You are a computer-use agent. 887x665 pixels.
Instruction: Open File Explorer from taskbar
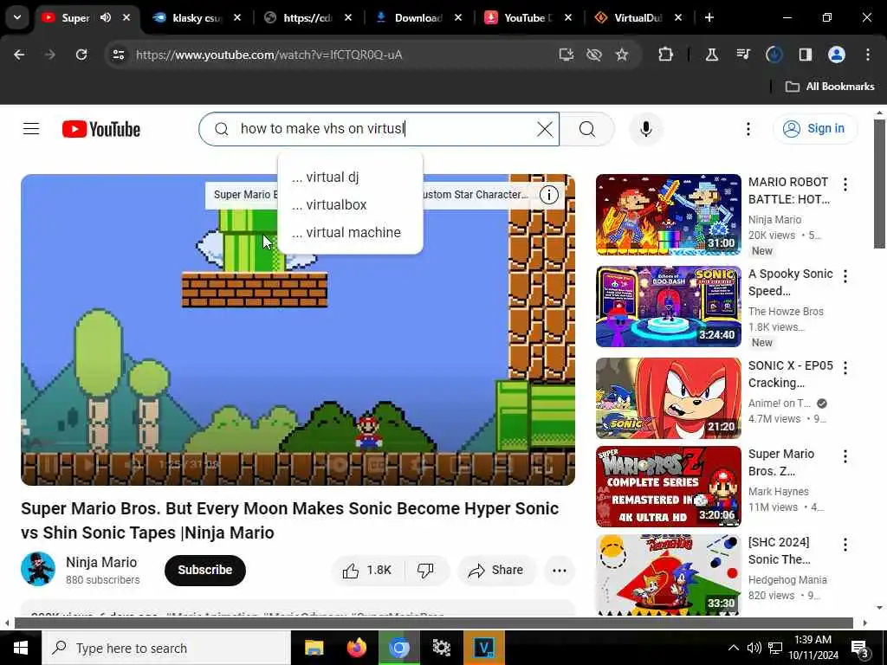(314, 648)
